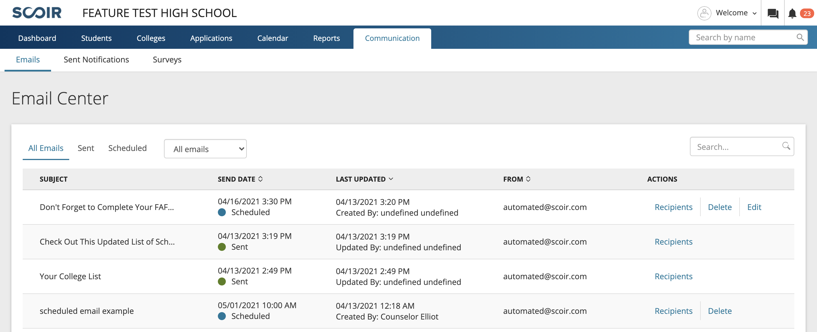The width and height of the screenshot is (817, 332).
Task: Click the Send Date header label
Action: tap(236, 179)
